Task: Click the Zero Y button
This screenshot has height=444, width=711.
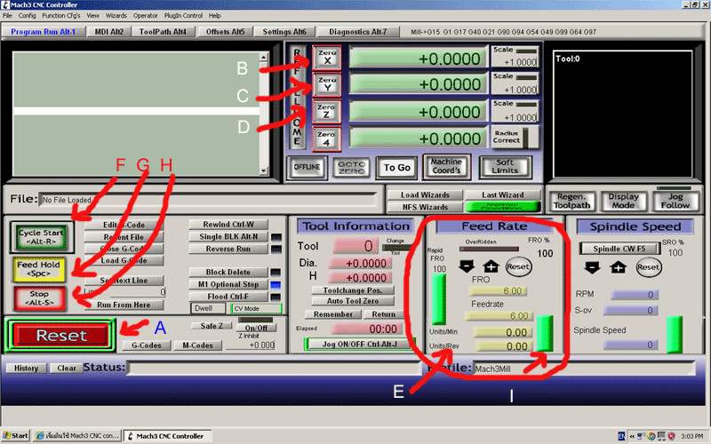Action: click(326, 84)
